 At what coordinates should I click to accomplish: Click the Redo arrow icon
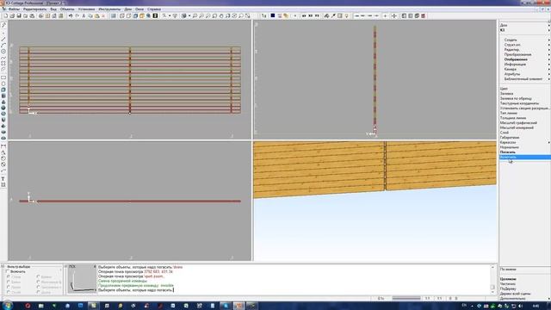point(77,15)
